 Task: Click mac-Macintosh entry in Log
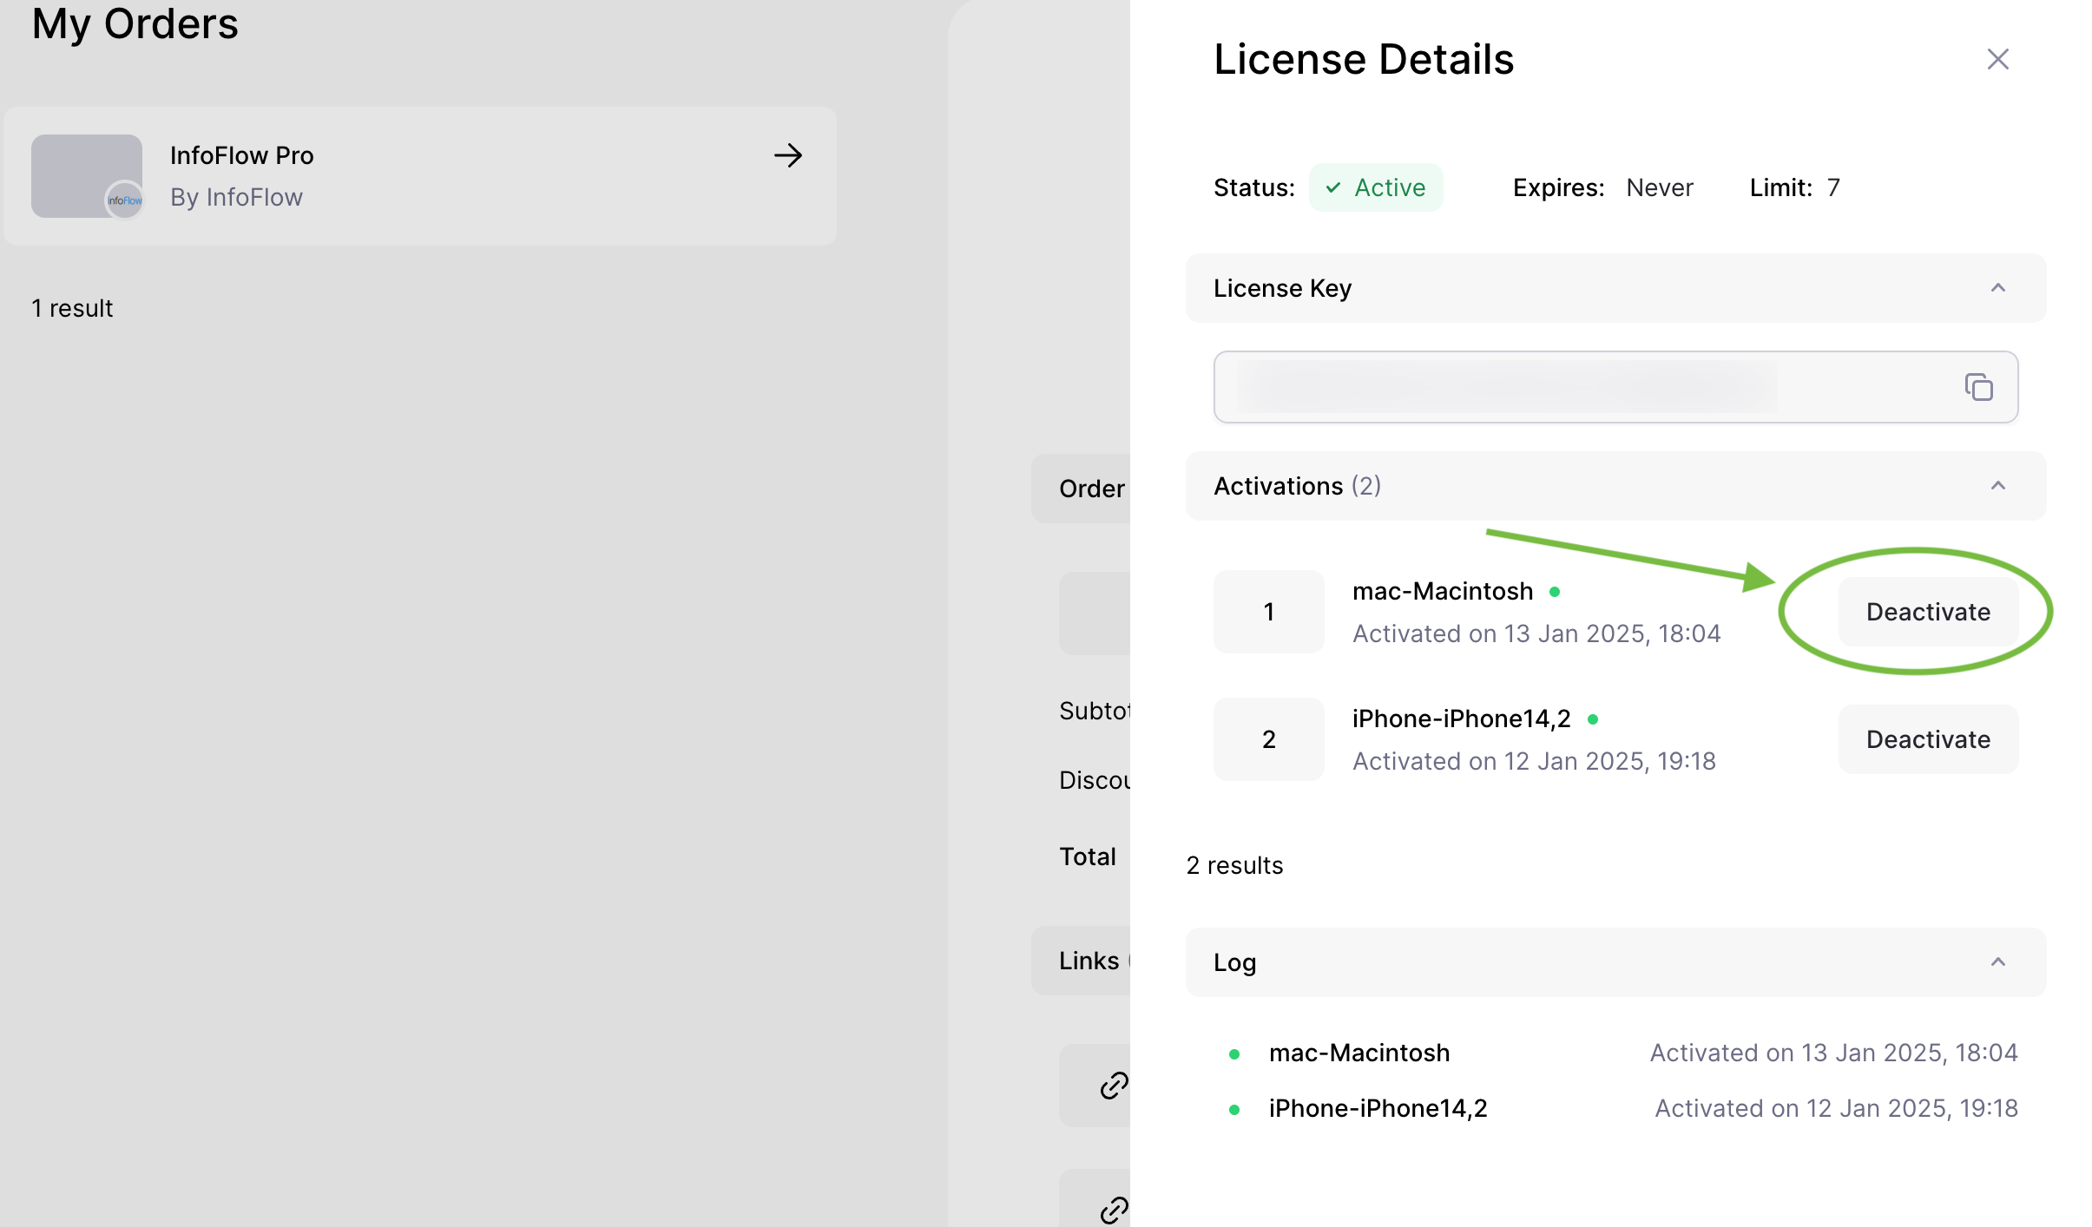pos(1358,1053)
